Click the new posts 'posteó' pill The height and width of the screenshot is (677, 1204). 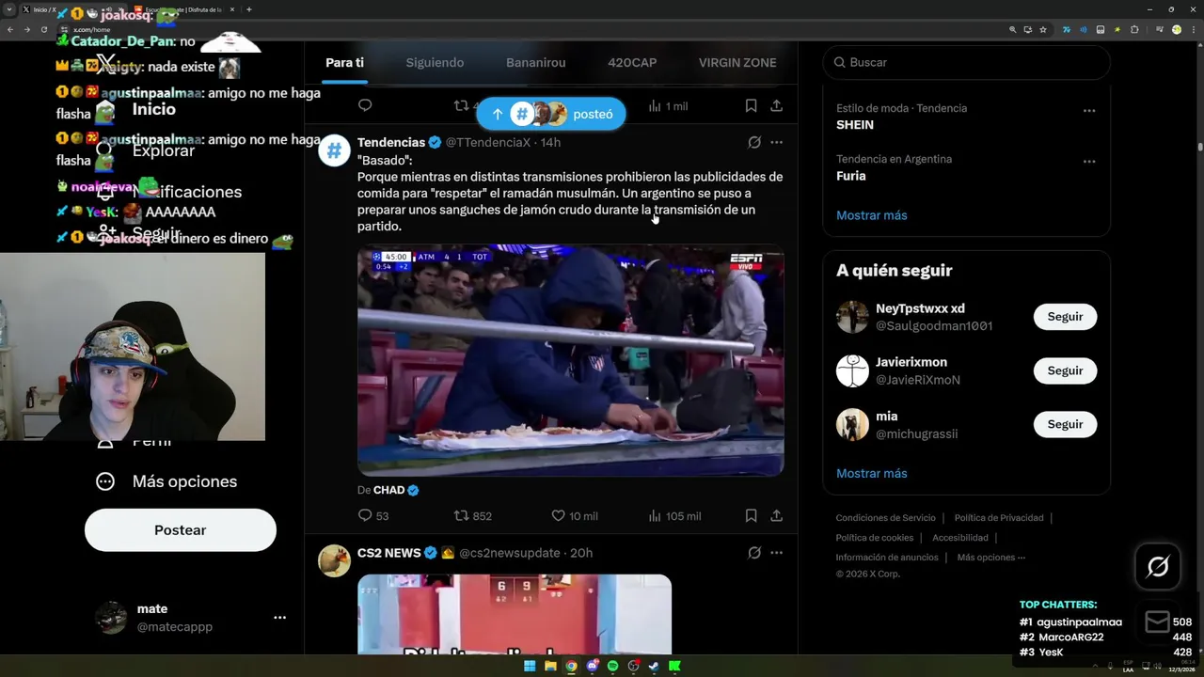point(550,114)
